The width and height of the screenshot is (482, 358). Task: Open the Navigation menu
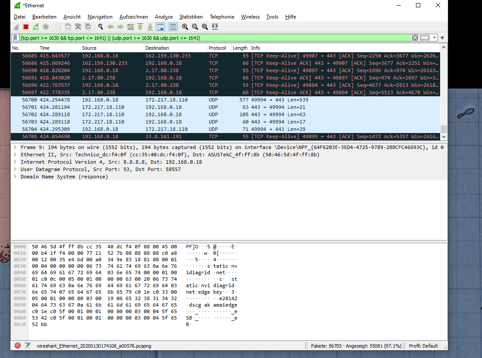tap(100, 17)
